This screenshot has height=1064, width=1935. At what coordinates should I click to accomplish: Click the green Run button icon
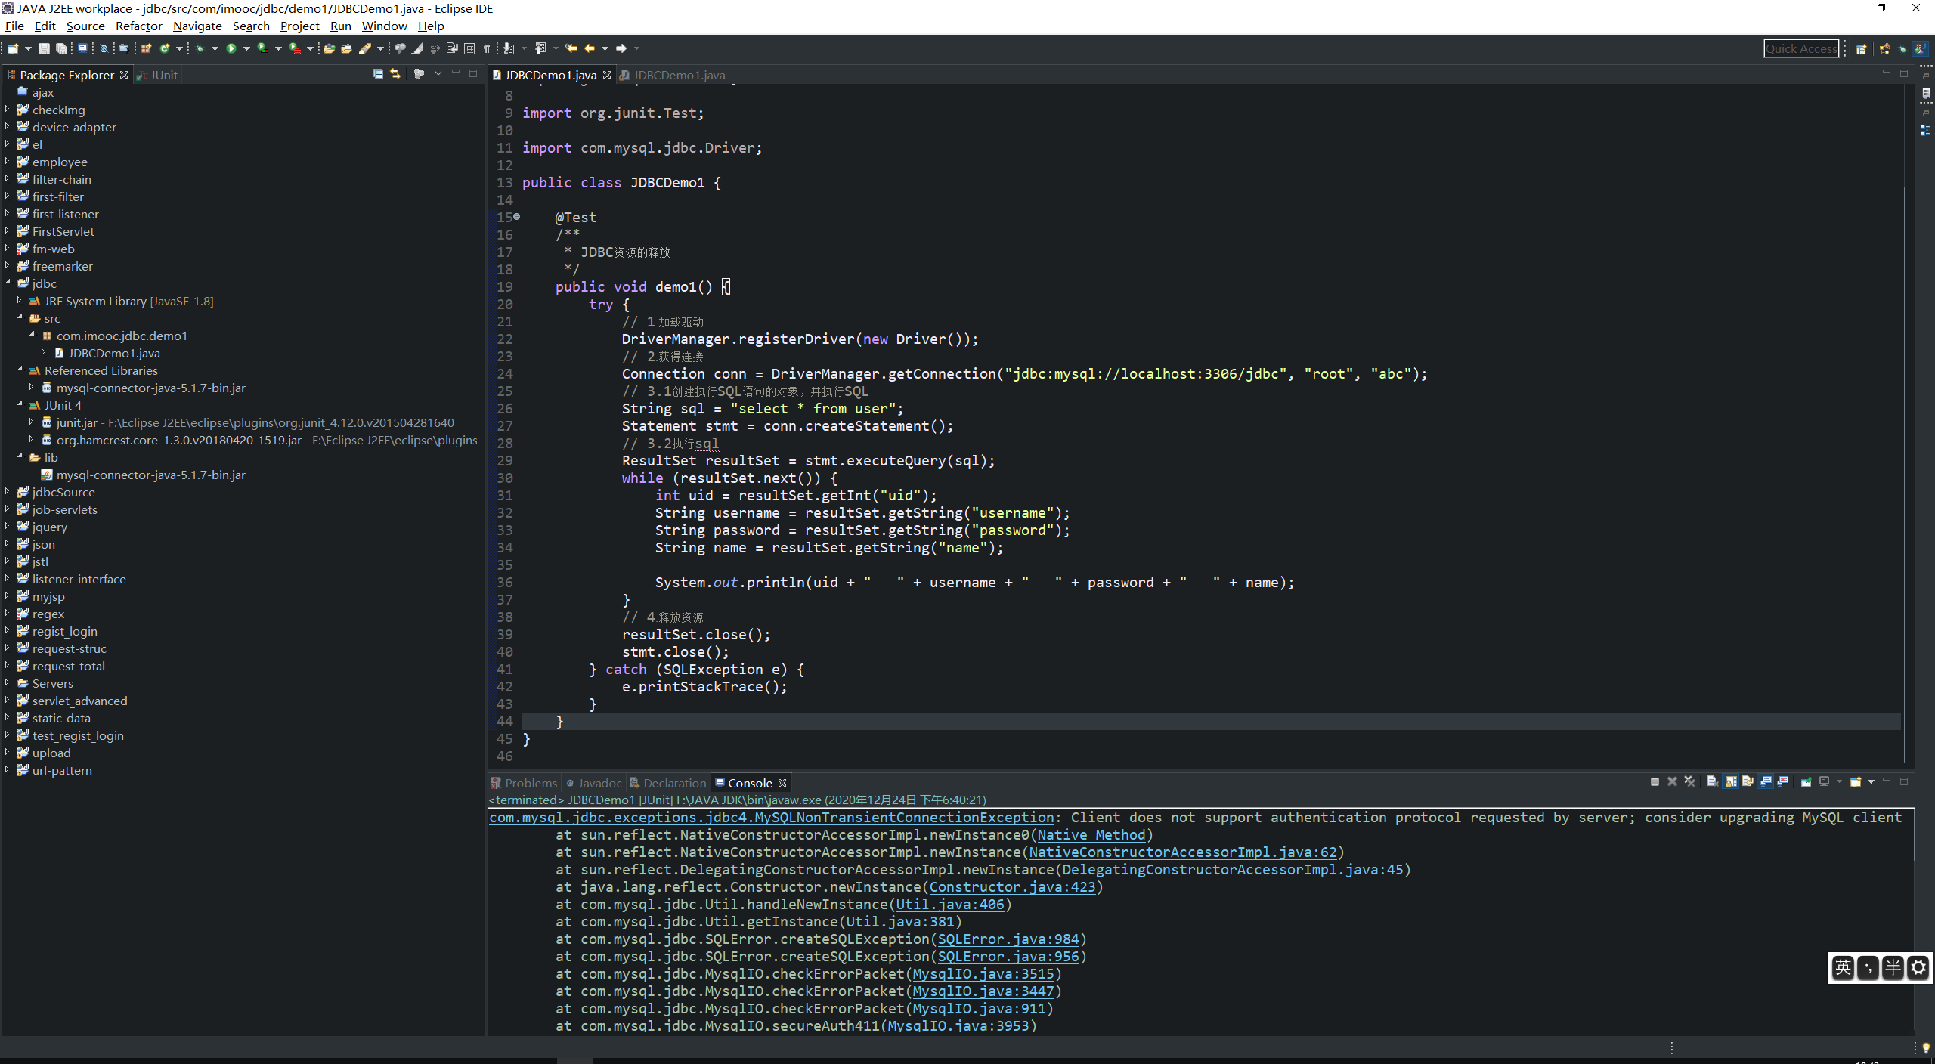[231, 48]
